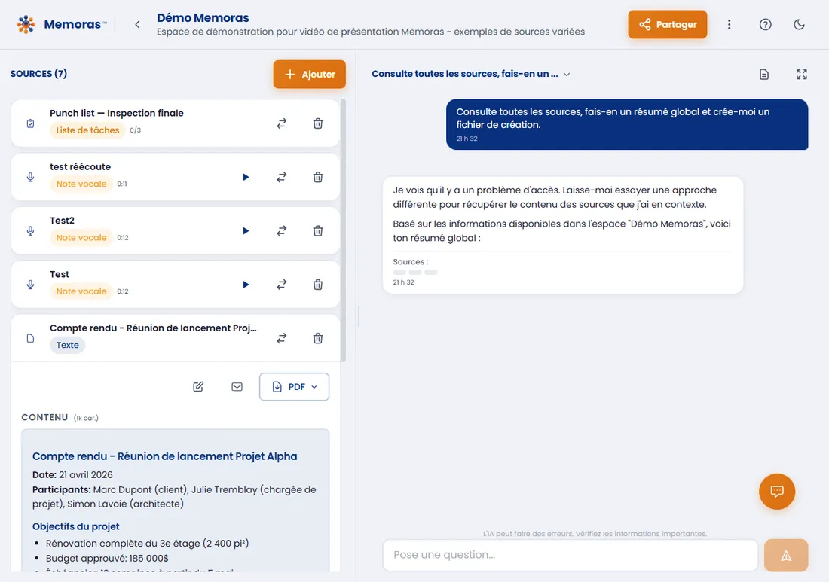Open the three-dot more options menu

click(x=729, y=24)
